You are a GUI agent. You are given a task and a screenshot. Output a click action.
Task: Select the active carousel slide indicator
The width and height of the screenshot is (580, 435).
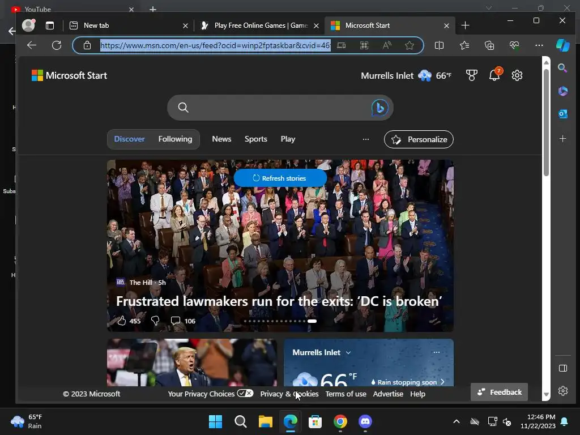pyautogui.click(x=312, y=321)
